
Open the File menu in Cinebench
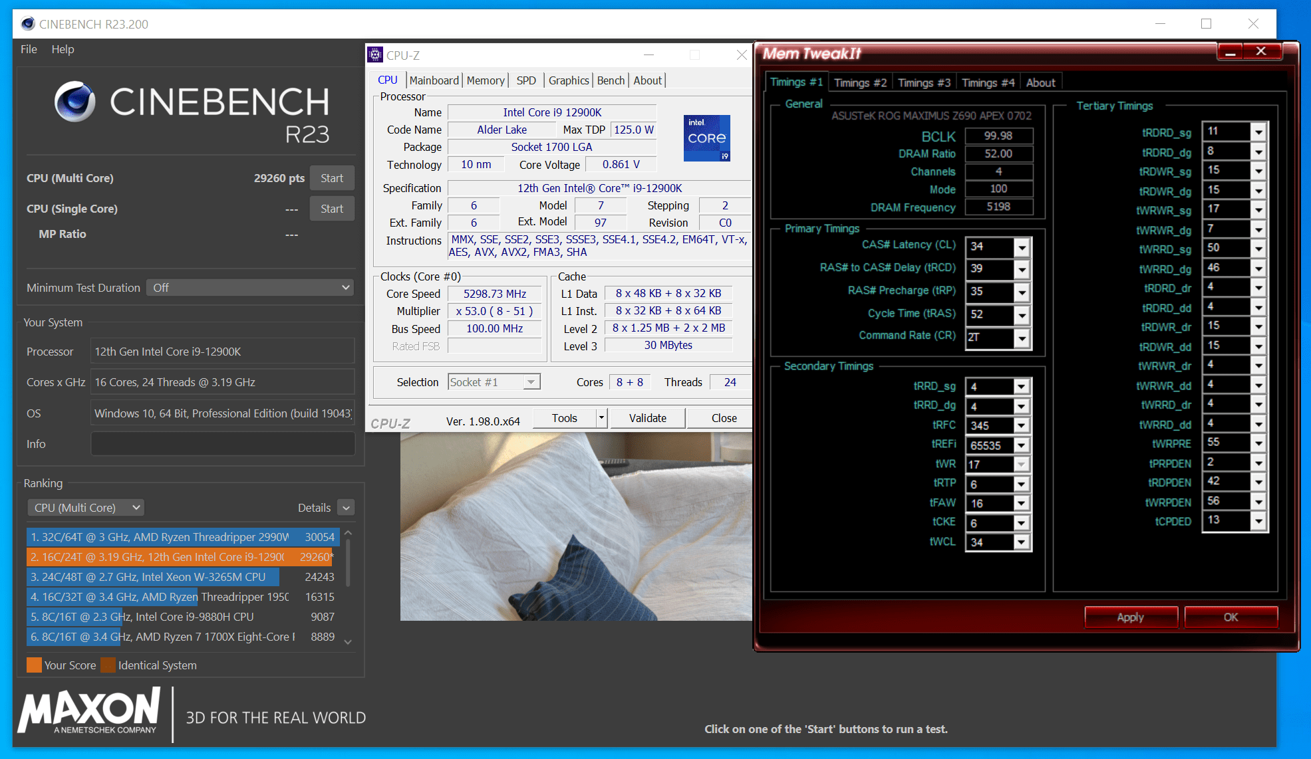click(x=29, y=49)
